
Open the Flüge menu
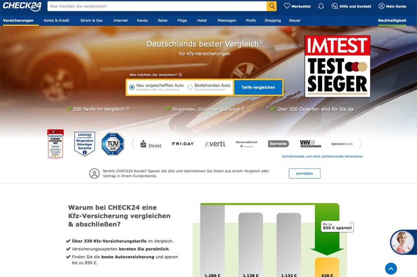pos(182,20)
